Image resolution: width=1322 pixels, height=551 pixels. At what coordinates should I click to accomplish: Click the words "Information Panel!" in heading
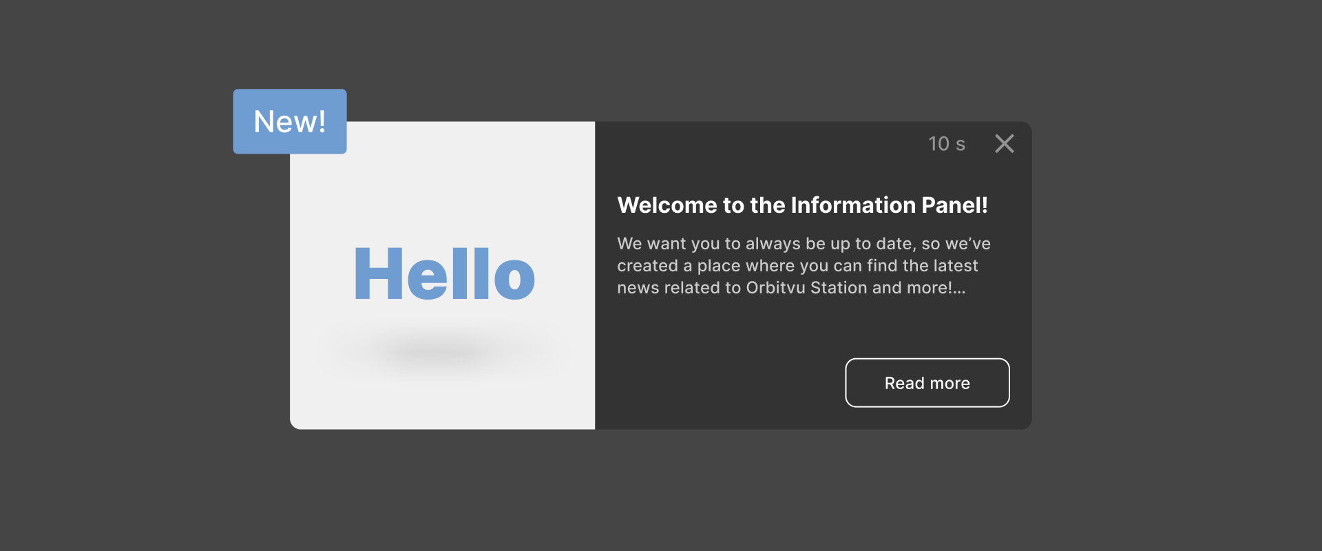[x=888, y=205]
